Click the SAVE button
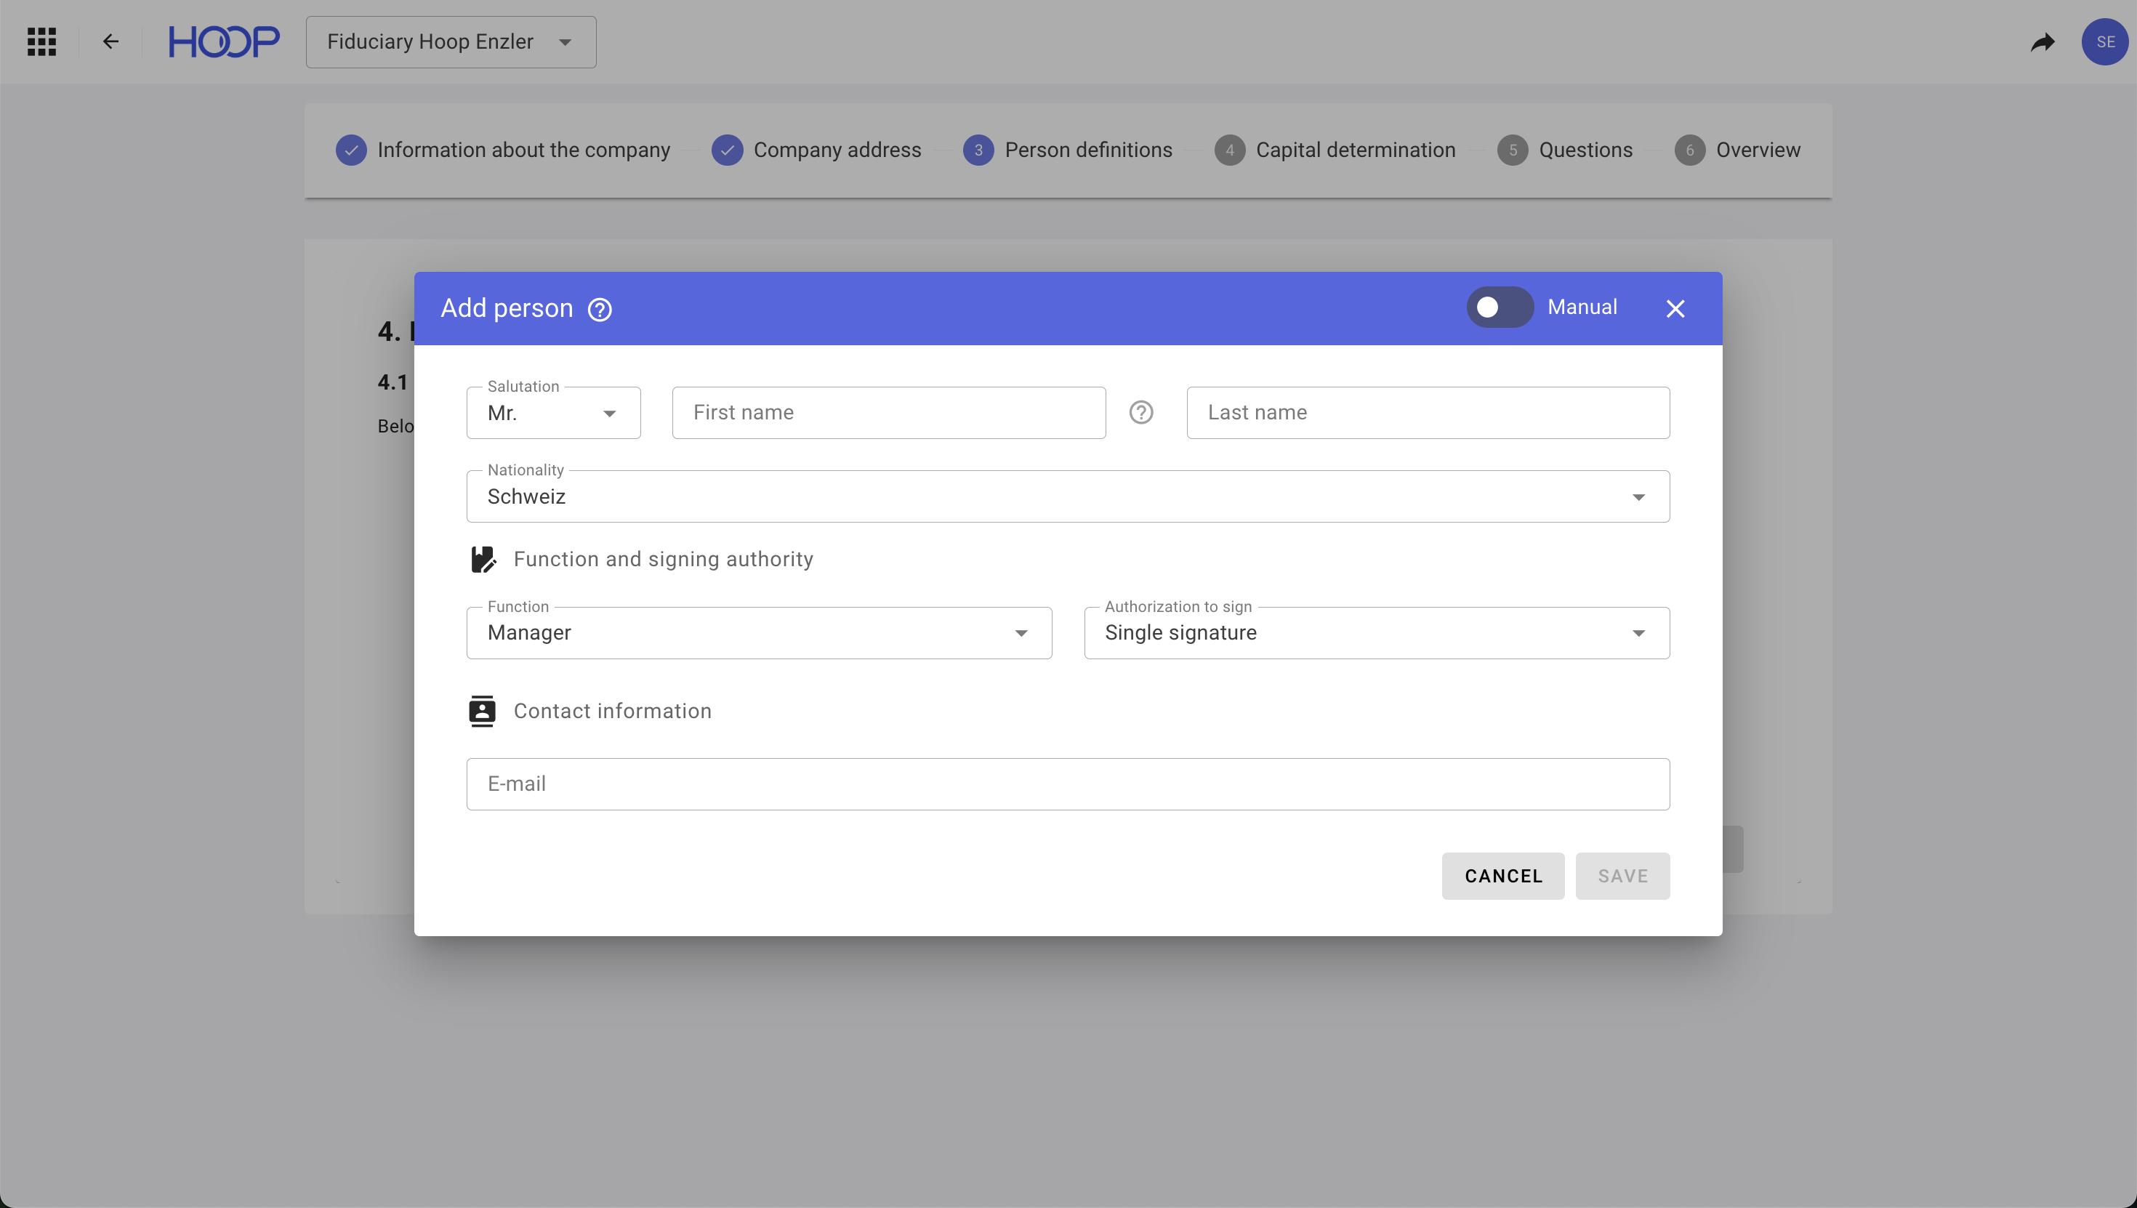 (1622, 876)
